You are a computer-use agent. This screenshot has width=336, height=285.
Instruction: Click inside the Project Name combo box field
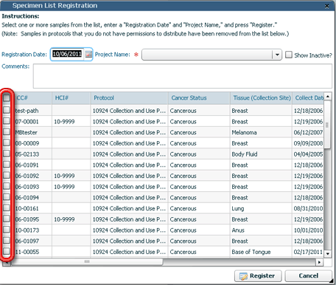coord(207,55)
